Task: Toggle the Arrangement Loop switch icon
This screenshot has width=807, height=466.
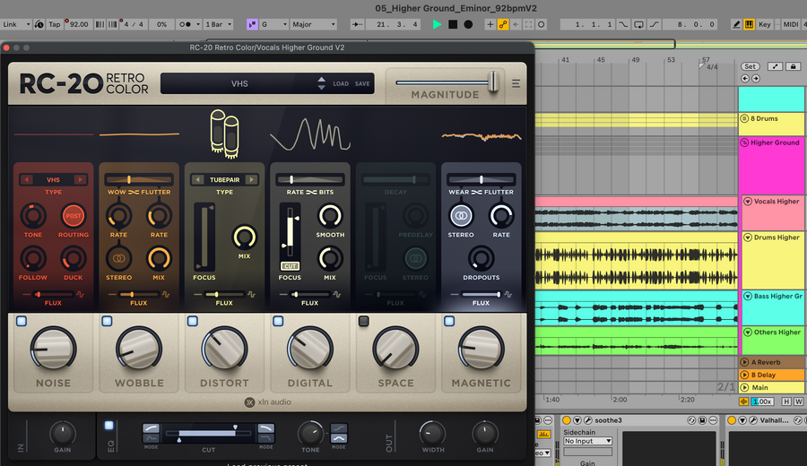Action: point(638,24)
